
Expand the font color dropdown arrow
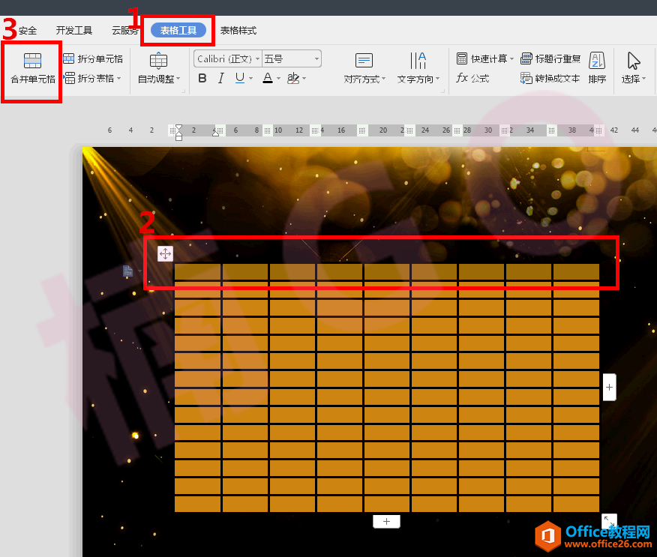279,78
